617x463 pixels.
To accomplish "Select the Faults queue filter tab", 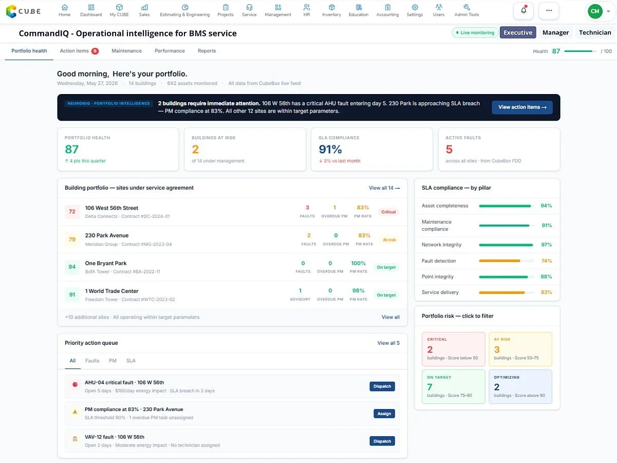I will [92, 361].
